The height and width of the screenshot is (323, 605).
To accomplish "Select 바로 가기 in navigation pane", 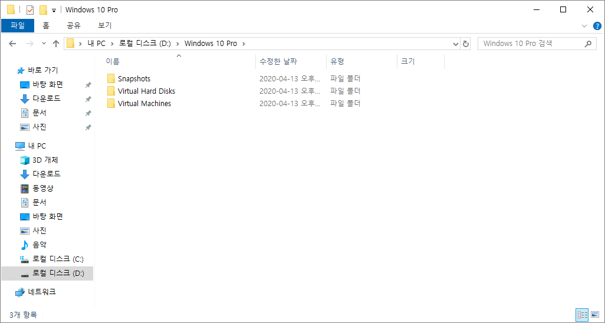I will pos(43,70).
